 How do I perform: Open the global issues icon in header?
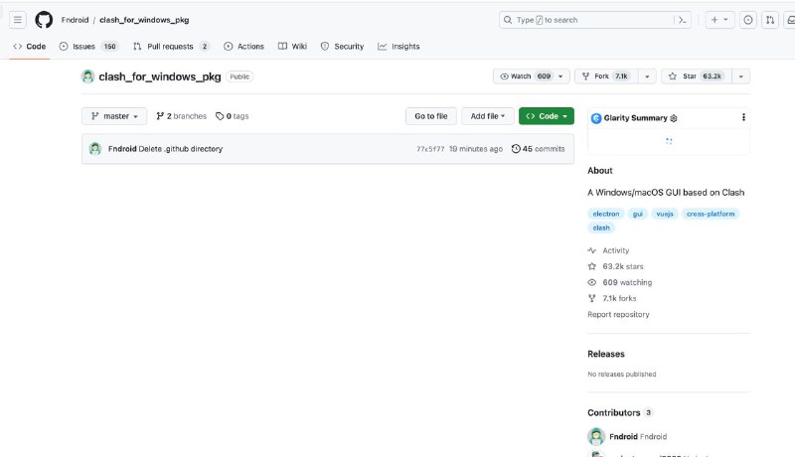[x=748, y=20]
